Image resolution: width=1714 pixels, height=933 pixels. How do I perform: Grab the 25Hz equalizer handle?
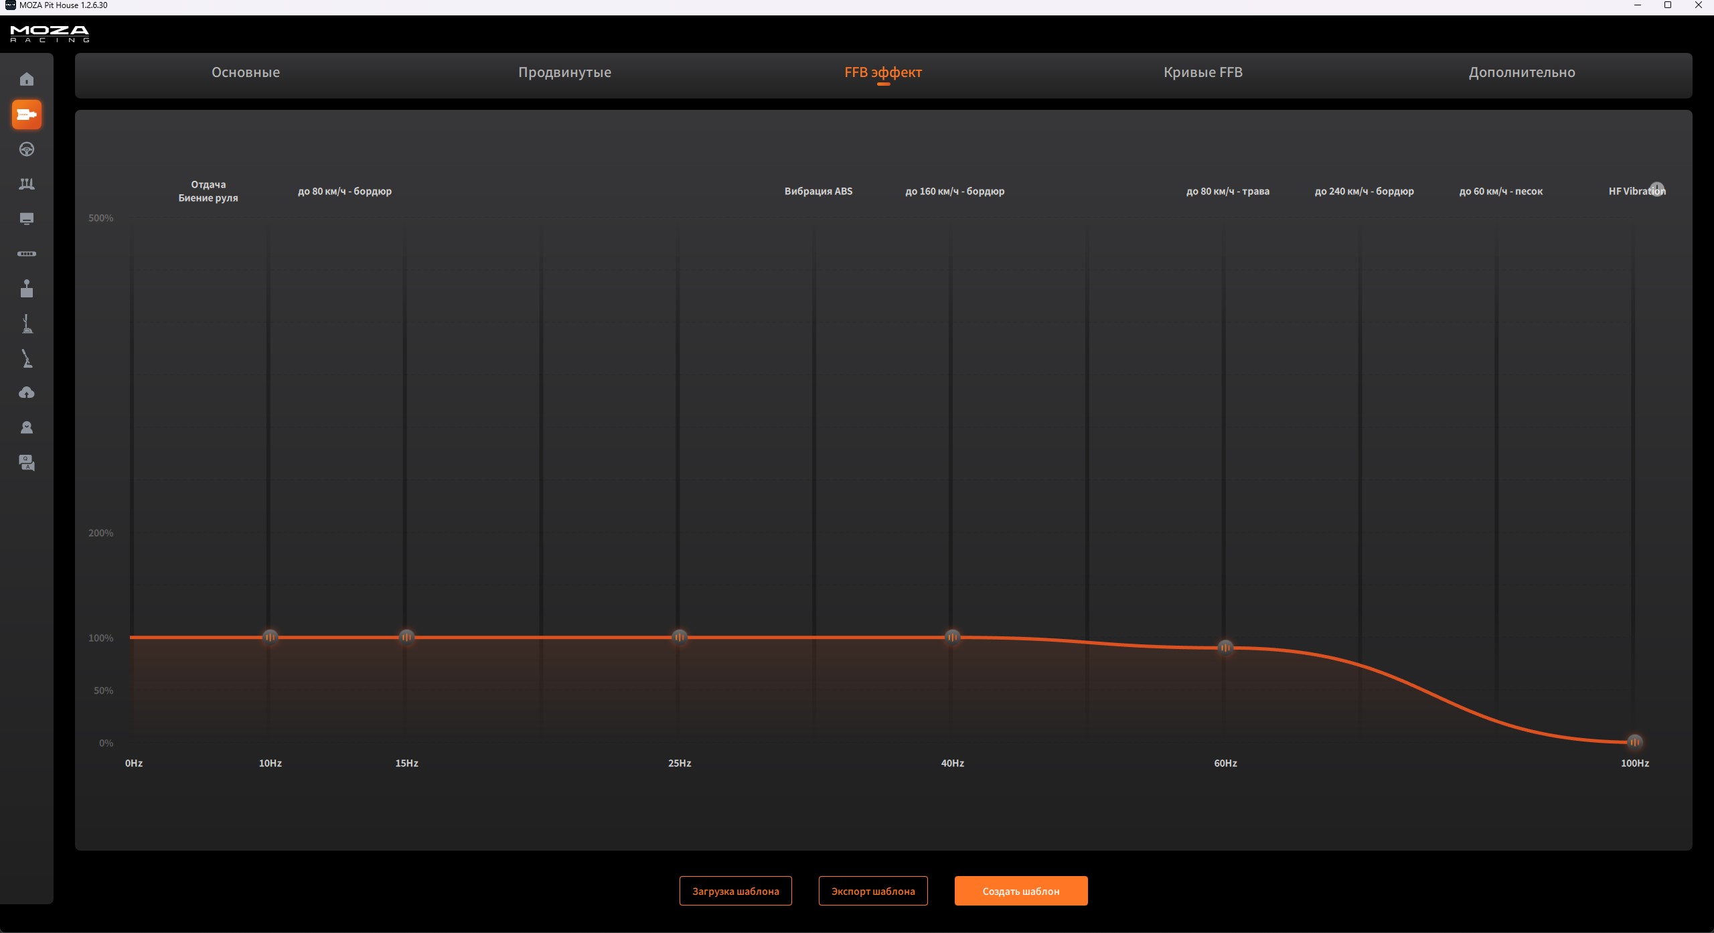pos(680,637)
